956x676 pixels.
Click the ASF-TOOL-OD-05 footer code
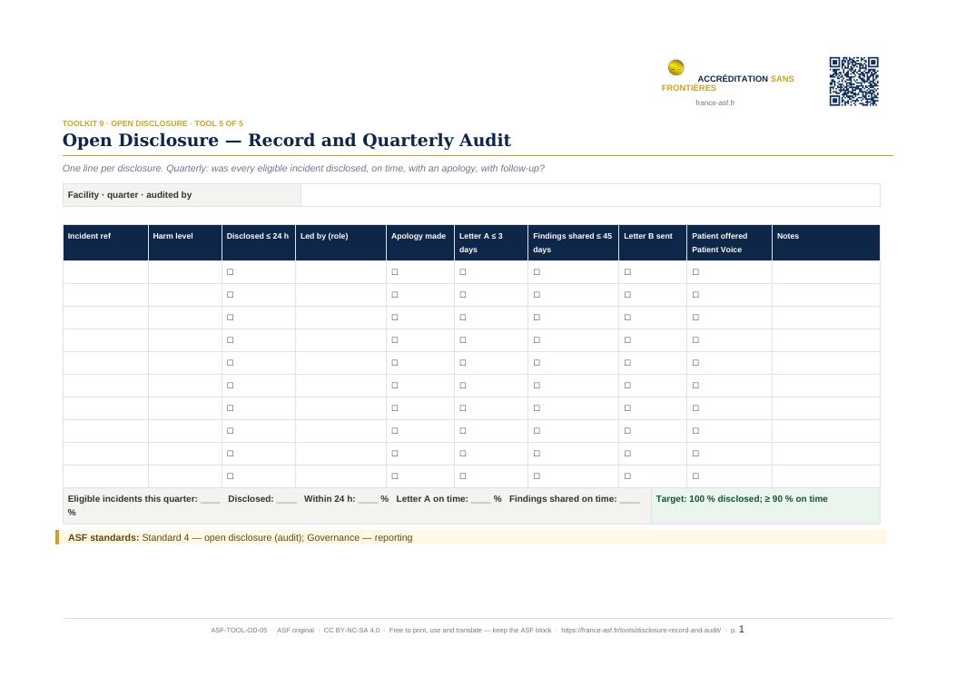pos(239,631)
